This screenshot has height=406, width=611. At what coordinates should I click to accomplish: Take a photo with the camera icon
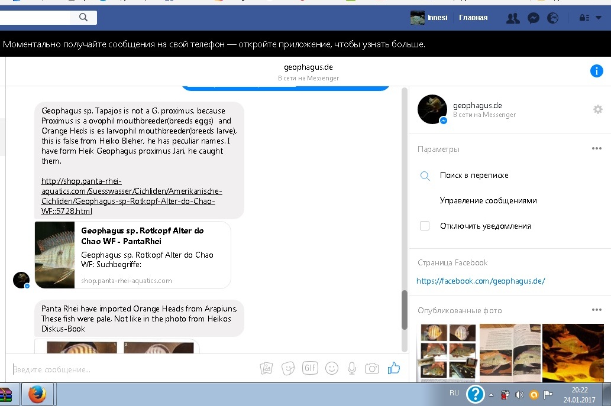tap(372, 368)
